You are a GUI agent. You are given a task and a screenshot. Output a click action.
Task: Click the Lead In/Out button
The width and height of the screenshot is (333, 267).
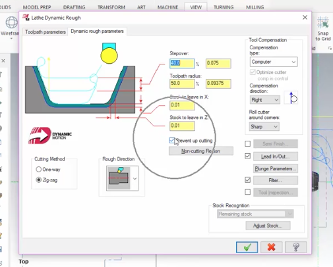pyautogui.click(x=276, y=157)
